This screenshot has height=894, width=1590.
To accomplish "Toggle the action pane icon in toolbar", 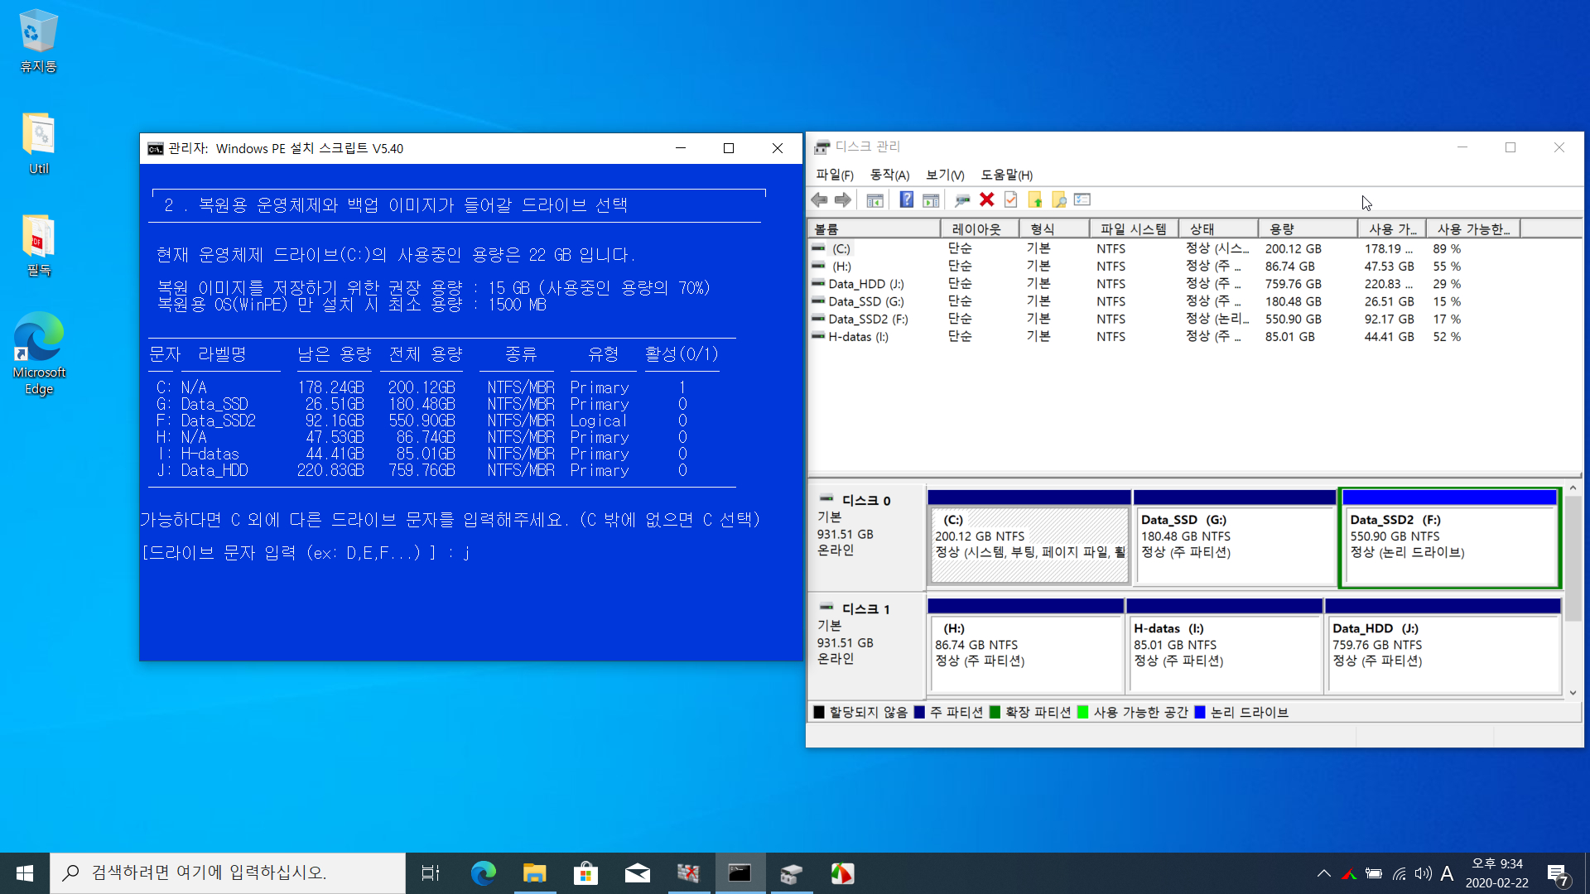I will (x=931, y=199).
